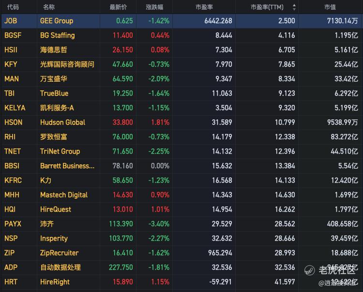Open the BGSF ticker symbol
363x292 pixels.
(13, 35)
